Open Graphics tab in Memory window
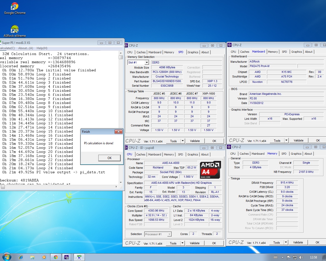 [x=296, y=154]
